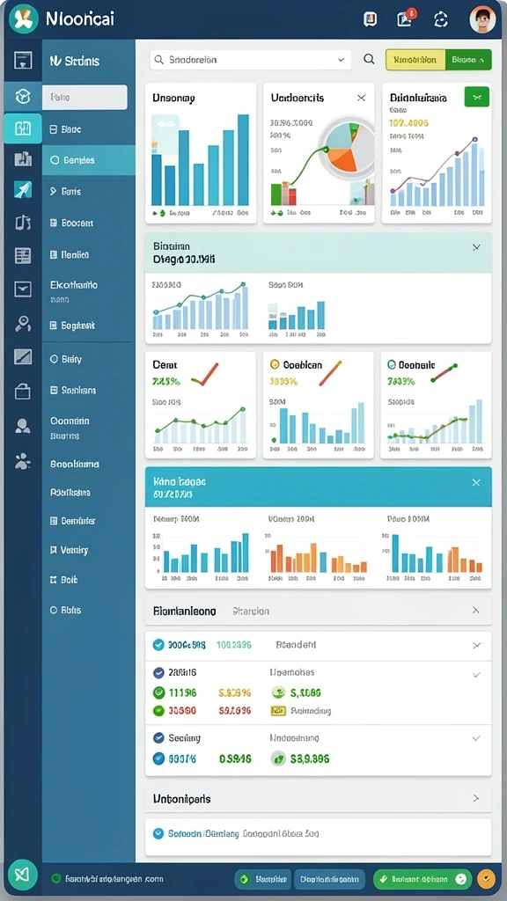The height and width of the screenshot is (901, 507).
Task: Click the paper airplane icon in left sidebar
Action: pos(22,190)
